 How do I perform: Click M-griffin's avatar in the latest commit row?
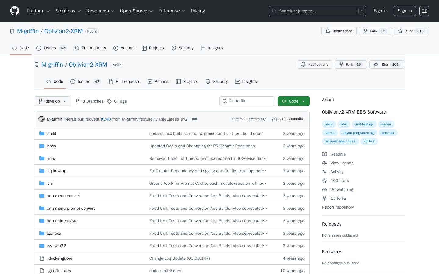(41, 119)
